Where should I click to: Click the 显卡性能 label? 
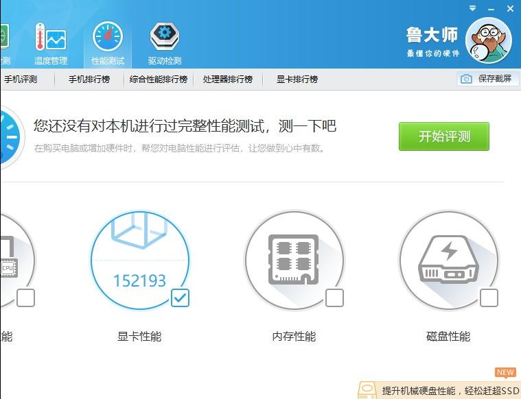click(x=139, y=337)
